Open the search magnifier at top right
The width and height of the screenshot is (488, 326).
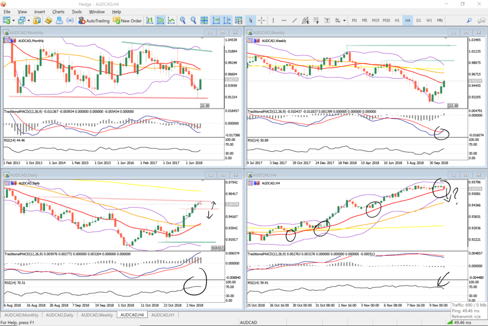pos(469,21)
